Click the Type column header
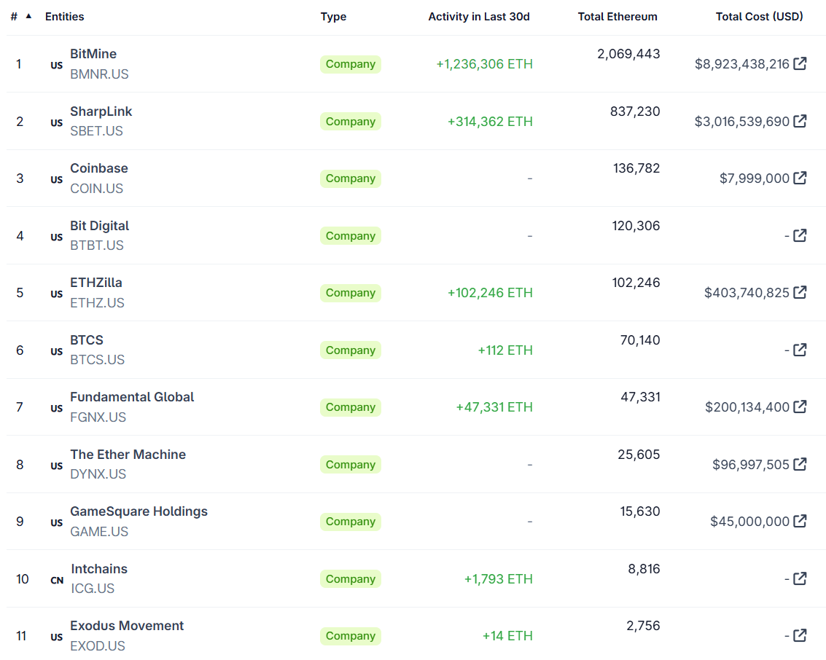Viewport: 826px width, 660px height. point(333,16)
